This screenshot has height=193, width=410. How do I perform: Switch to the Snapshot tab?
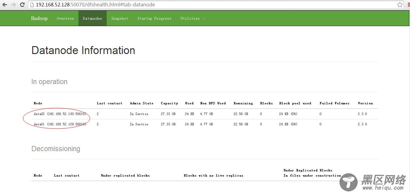pos(120,18)
